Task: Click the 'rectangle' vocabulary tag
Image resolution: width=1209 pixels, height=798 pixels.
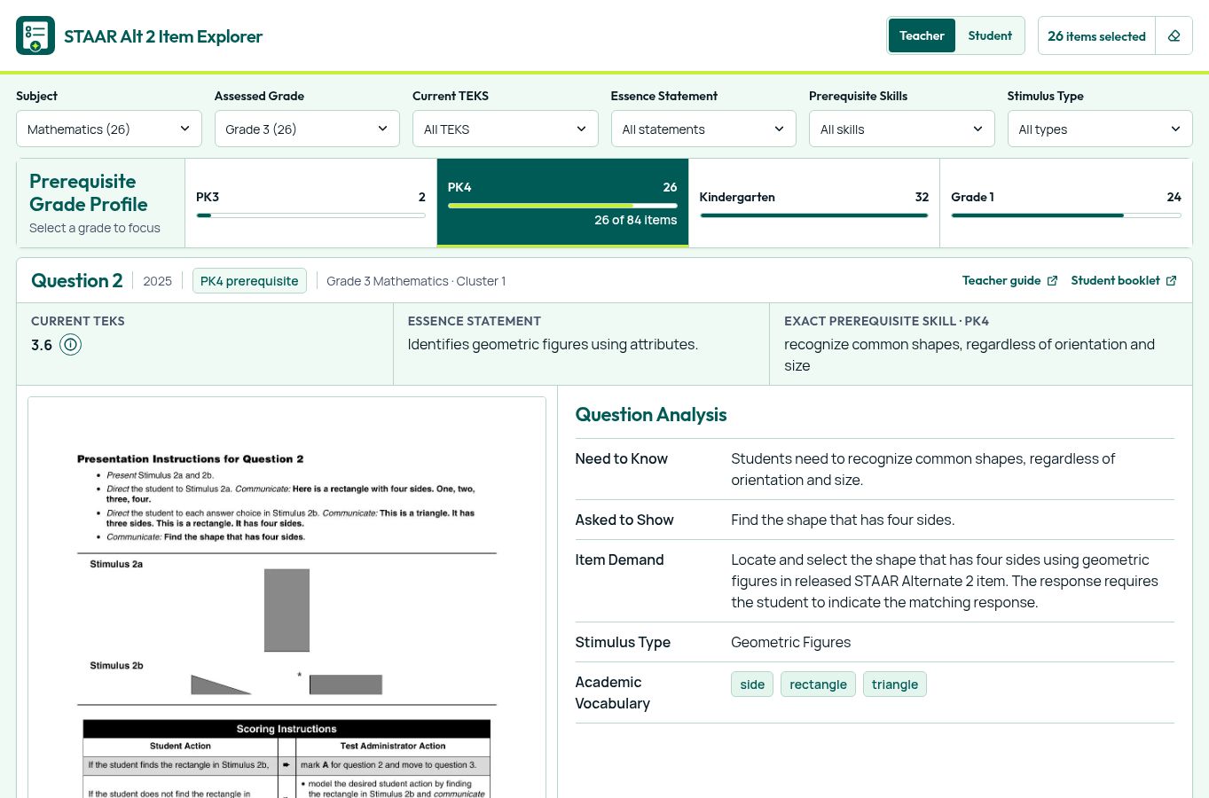Action: (x=818, y=685)
